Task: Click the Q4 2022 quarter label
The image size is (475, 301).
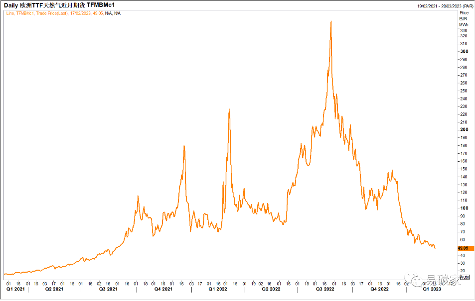Action: point(380,289)
